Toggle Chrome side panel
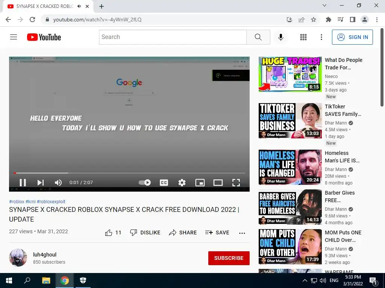385x288 pixels. [352, 19]
